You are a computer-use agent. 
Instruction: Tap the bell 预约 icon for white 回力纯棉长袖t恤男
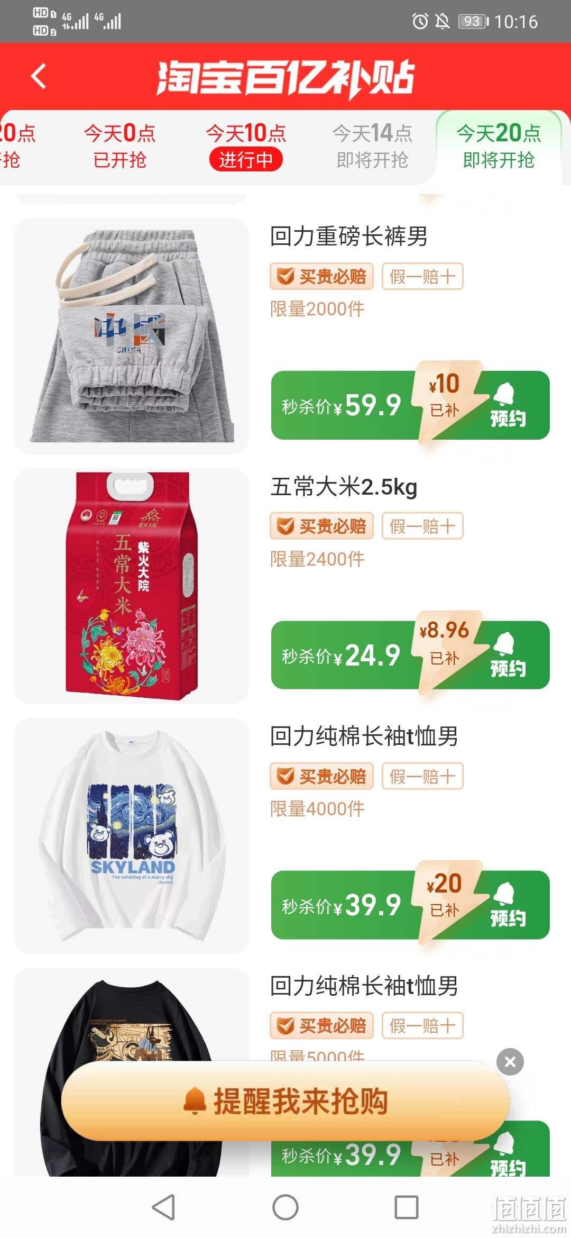tap(507, 905)
